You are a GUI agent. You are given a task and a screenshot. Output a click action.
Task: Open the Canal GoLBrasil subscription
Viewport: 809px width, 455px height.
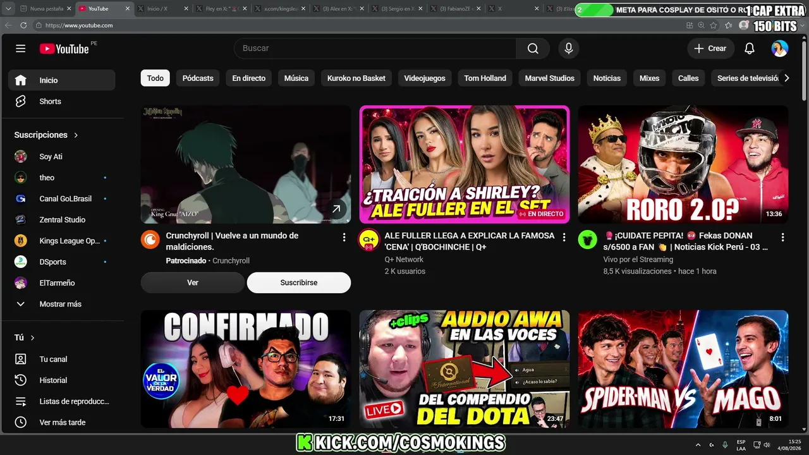[x=62, y=198]
